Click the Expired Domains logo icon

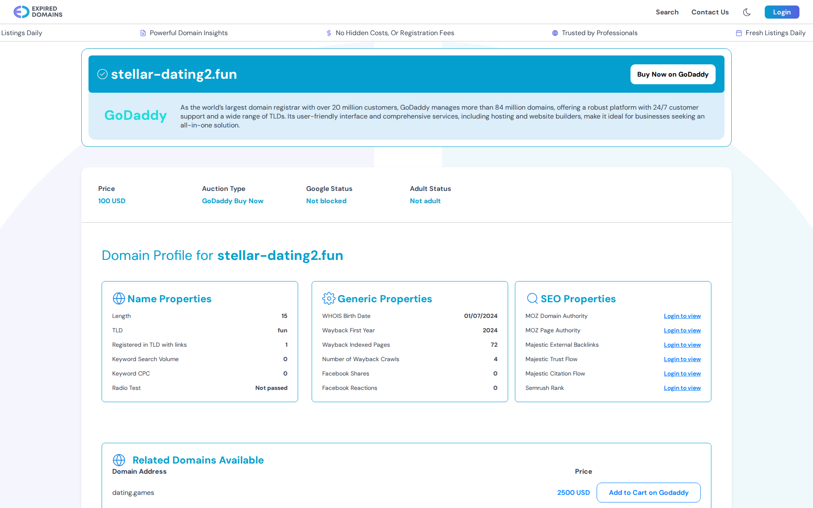(21, 12)
